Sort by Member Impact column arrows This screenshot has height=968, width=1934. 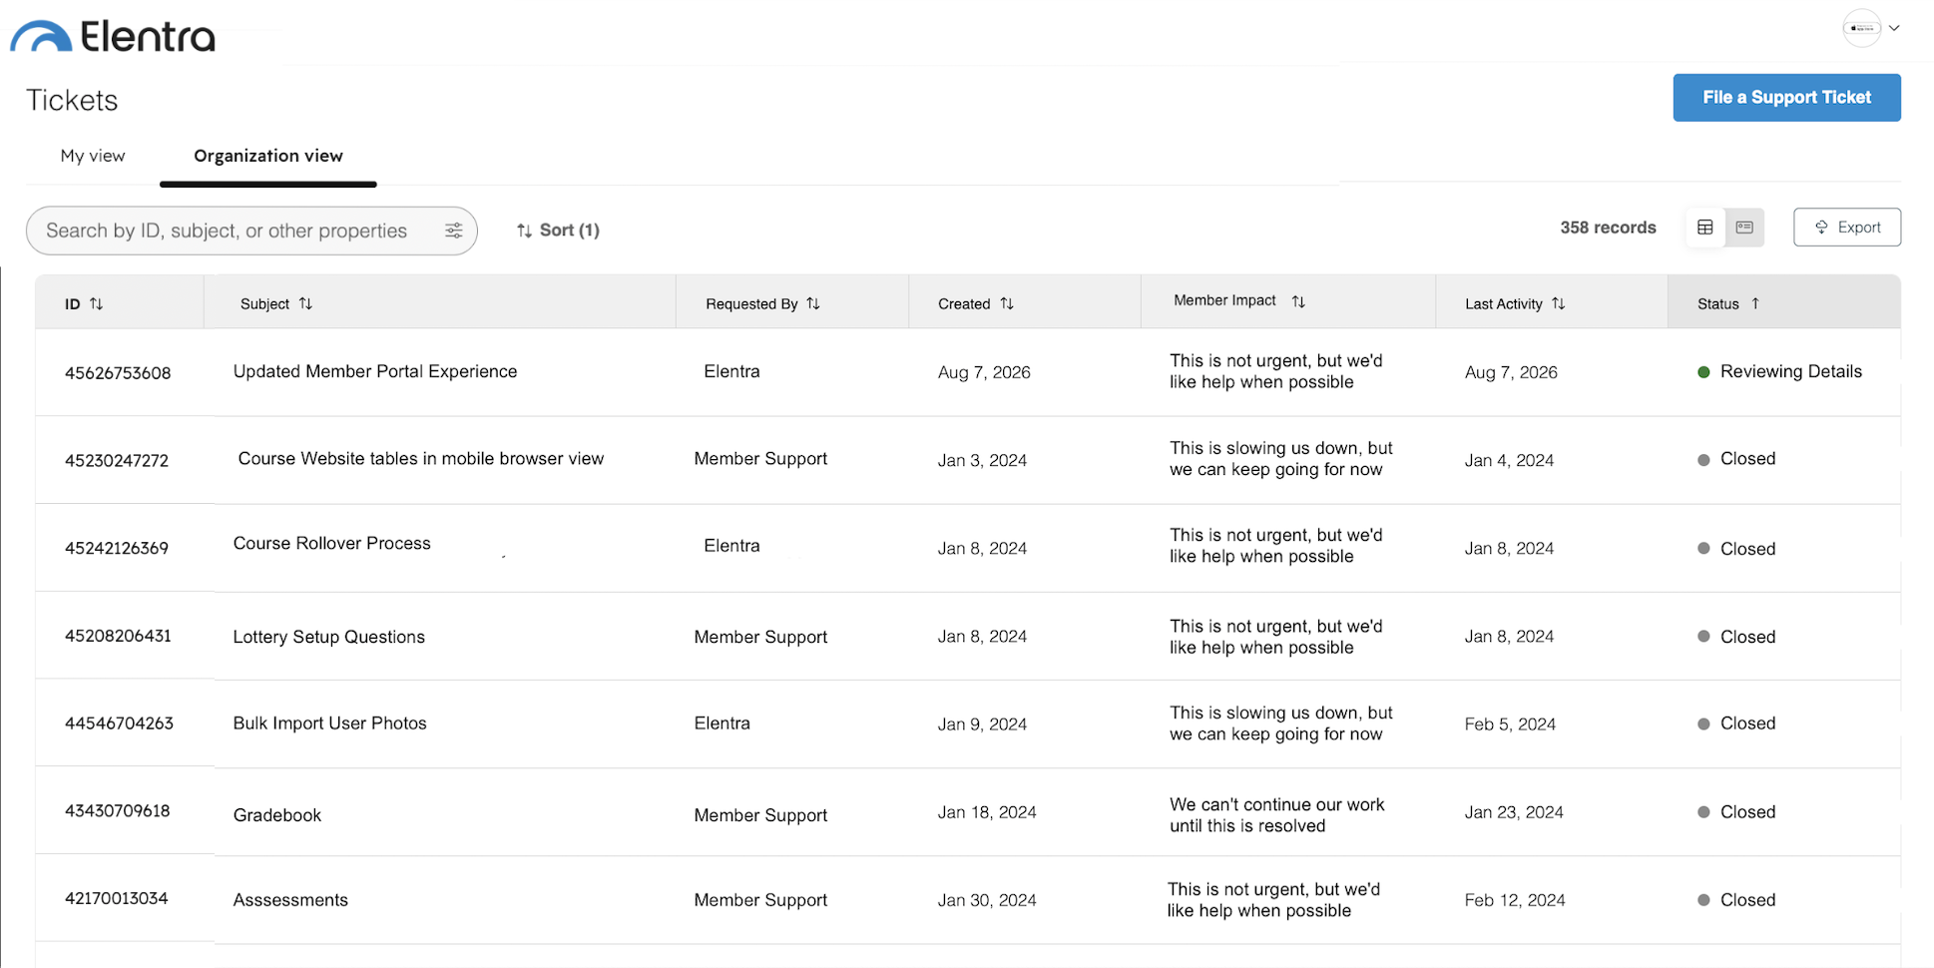[1298, 301]
